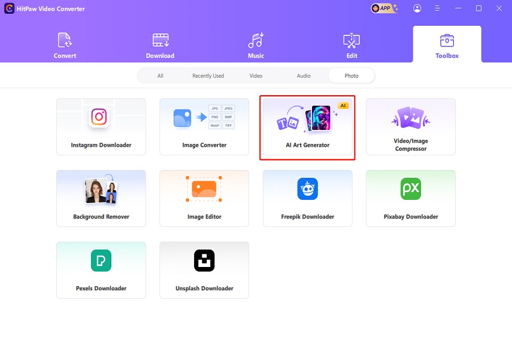Viewport: 512px width, 340px height.
Task: Launch the Pixabay Downloader tool
Action: coord(411,198)
